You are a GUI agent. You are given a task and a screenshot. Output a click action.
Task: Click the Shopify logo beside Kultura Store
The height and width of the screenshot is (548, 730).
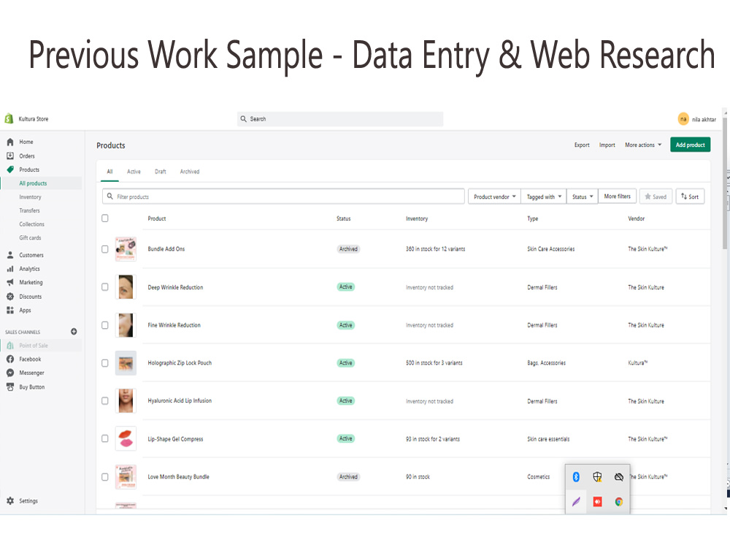(9, 119)
